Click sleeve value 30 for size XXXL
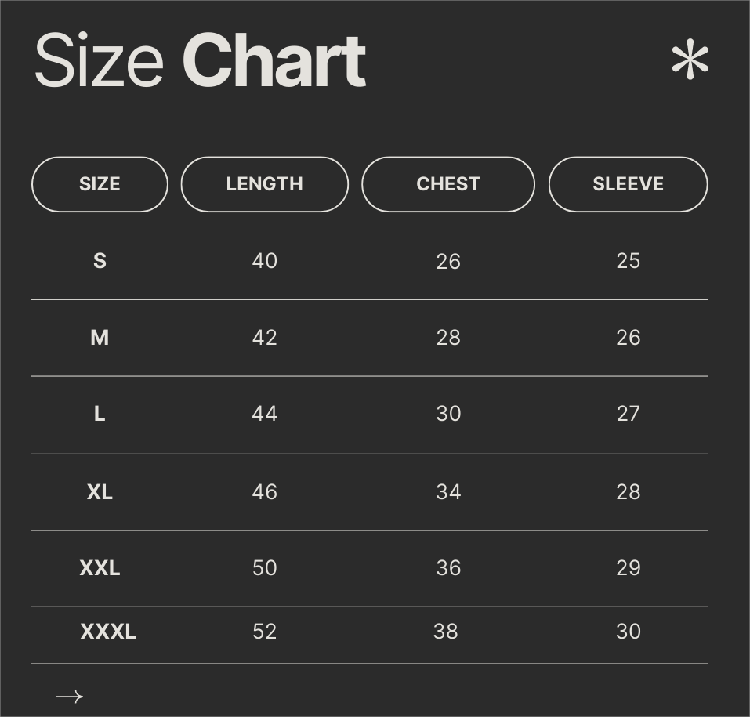This screenshot has height=717, width=750. click(x=628, y=632)
